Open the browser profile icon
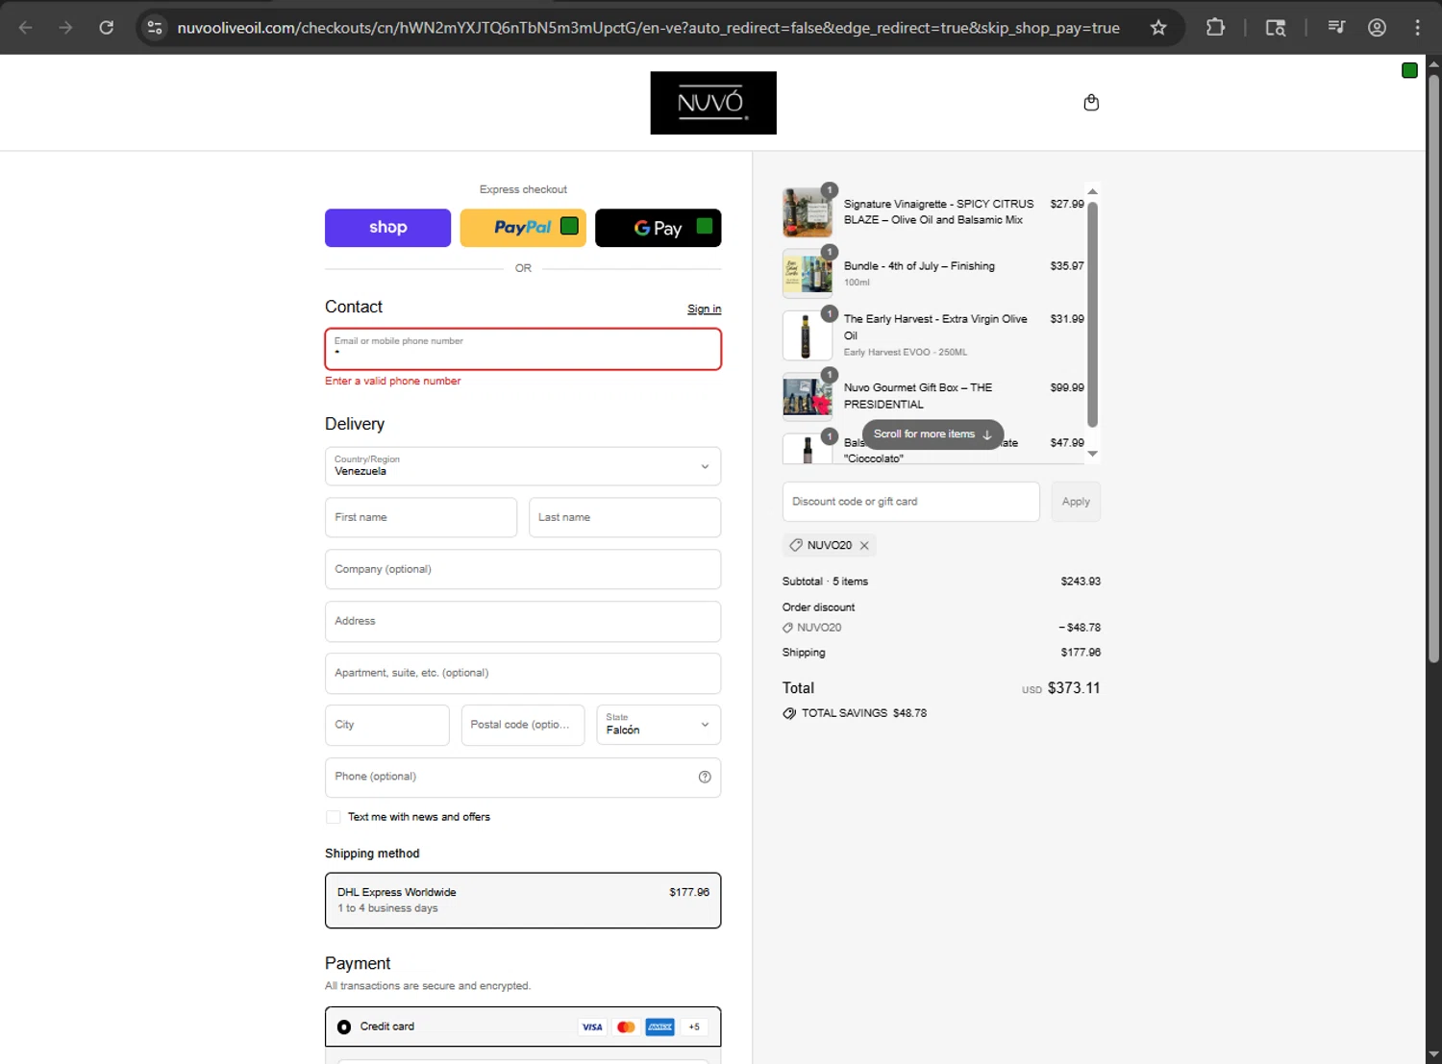1442x1064 pixels. click(x=1377, y=28)
